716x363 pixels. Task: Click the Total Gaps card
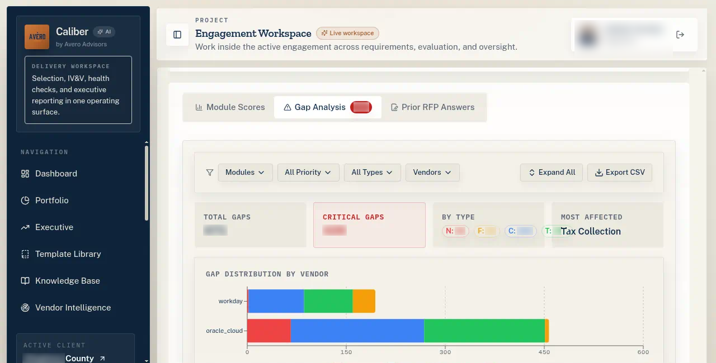click(x=250, y=225)
